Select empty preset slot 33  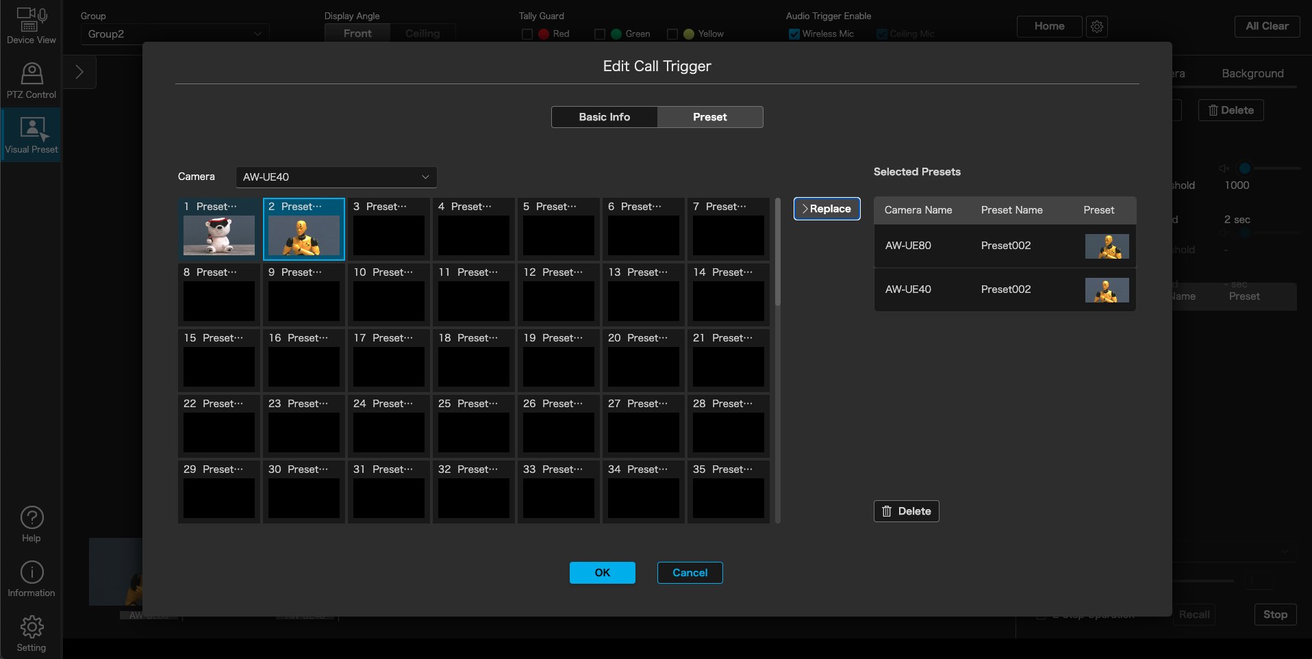pos(559,492)
